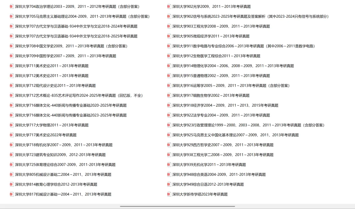Select 712艺术概论-835艺术评论写作 file name
Image resolution: width=355 pixels, height=209 pixels.
80,95
